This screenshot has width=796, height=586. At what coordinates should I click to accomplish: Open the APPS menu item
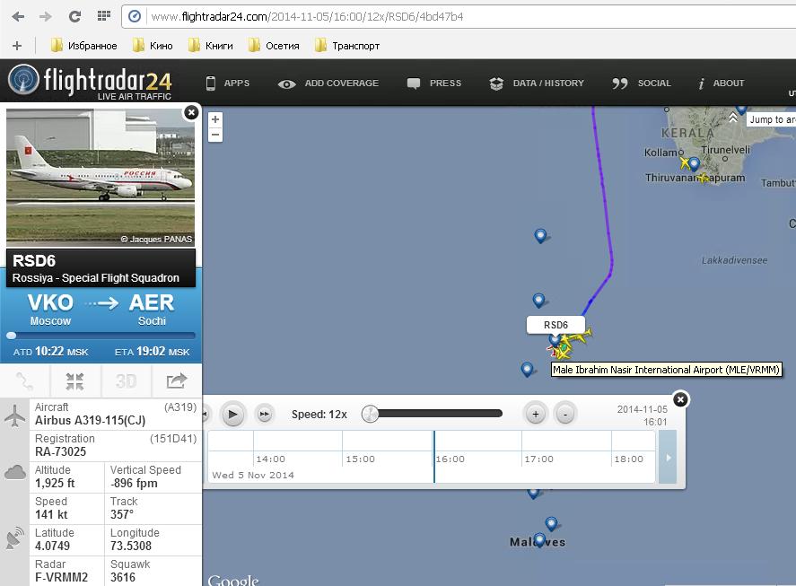click(228, 83)
